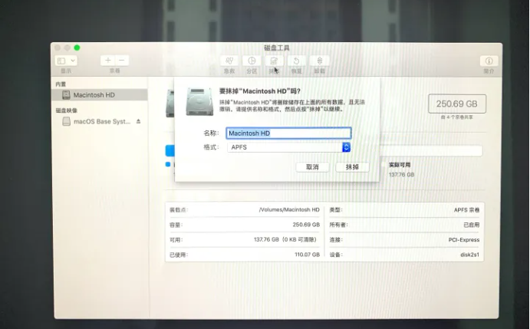Select macOS Base System disk image
Screen dimensions: 530x329
102,121
